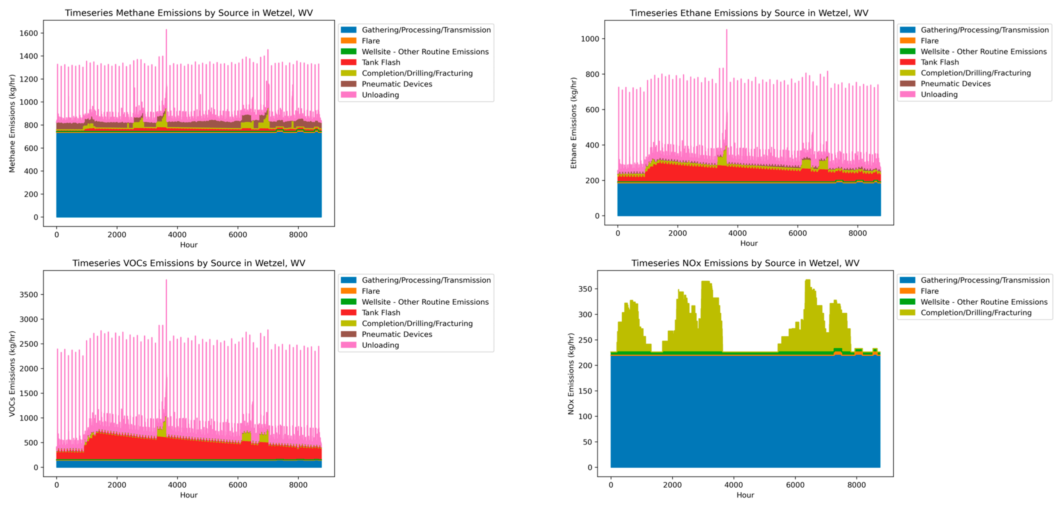Click the orange Flare swatch in Methane legend
Image resolution: width=1061 pixels, height=505 pixels.
pos(348,41)
